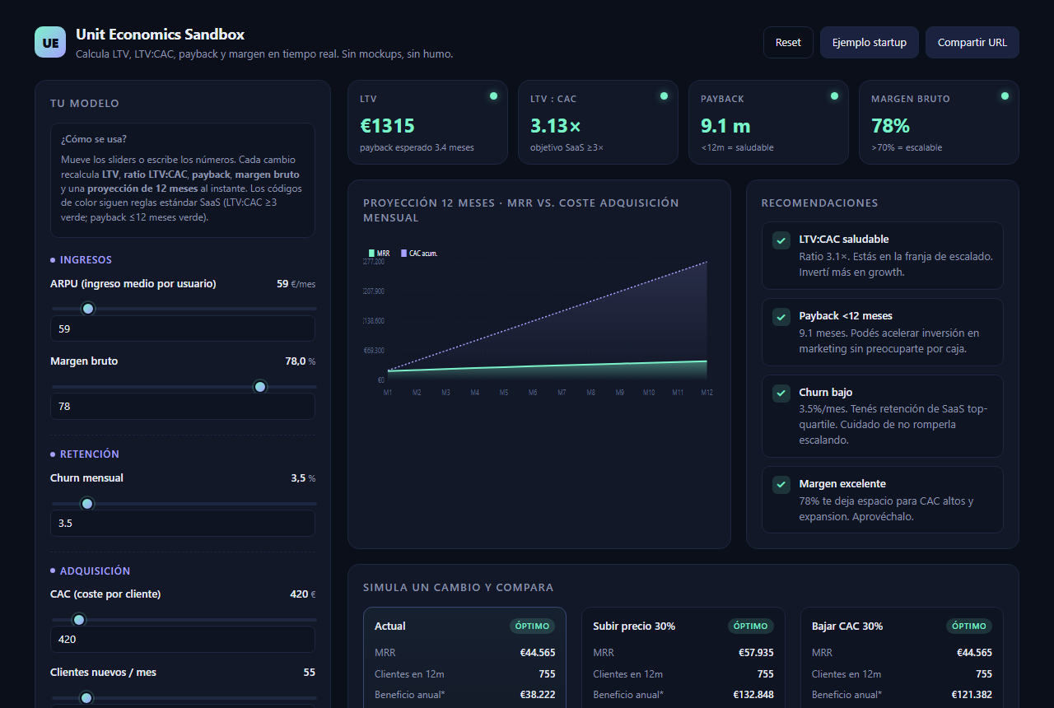This screenshot has height=708, width=1054.
Task: Focus the ARPU number field showing 59
Action: coord(183,328)
